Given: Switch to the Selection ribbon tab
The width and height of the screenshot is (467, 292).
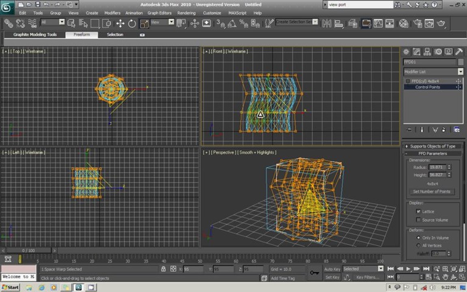Looking at the screenshot, I should coord(115,34).
